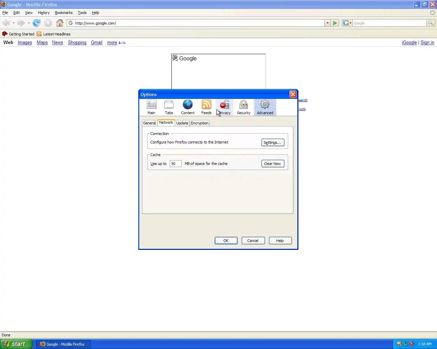437x349 pixels.
Task: Switch to the Encryption tab
Action: click(200, 123)
